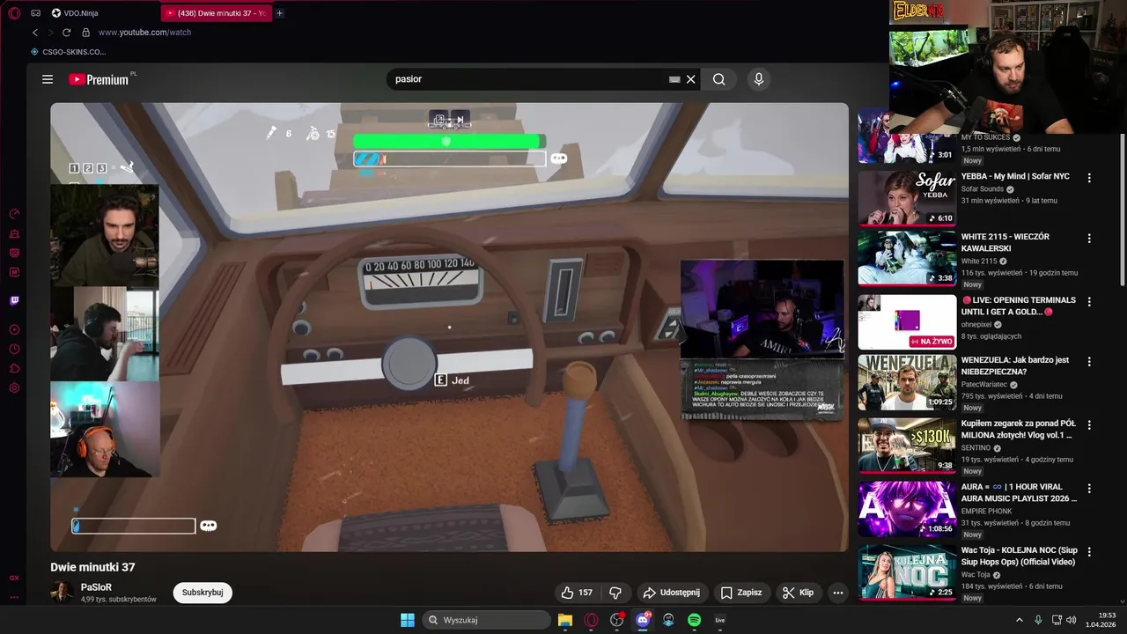This screenshot has width=1127, height=634.
Task: Click the Windows Wyszukaj search box
Action: [x=486, y=620]
